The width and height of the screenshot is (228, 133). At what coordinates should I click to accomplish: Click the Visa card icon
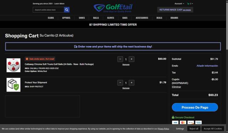tap(175, 122)
